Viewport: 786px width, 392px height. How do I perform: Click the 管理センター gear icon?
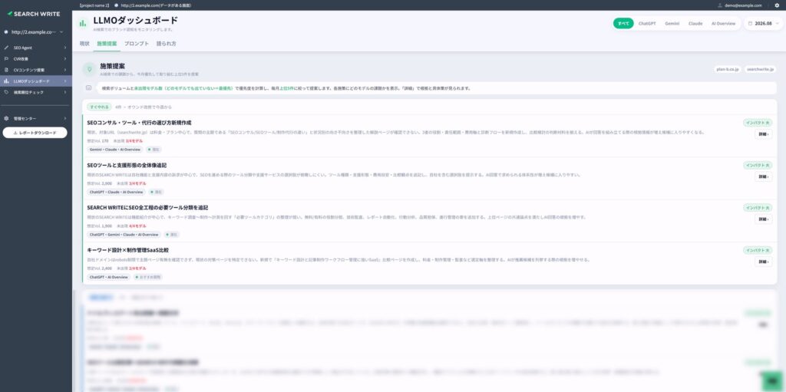point(6,118)
